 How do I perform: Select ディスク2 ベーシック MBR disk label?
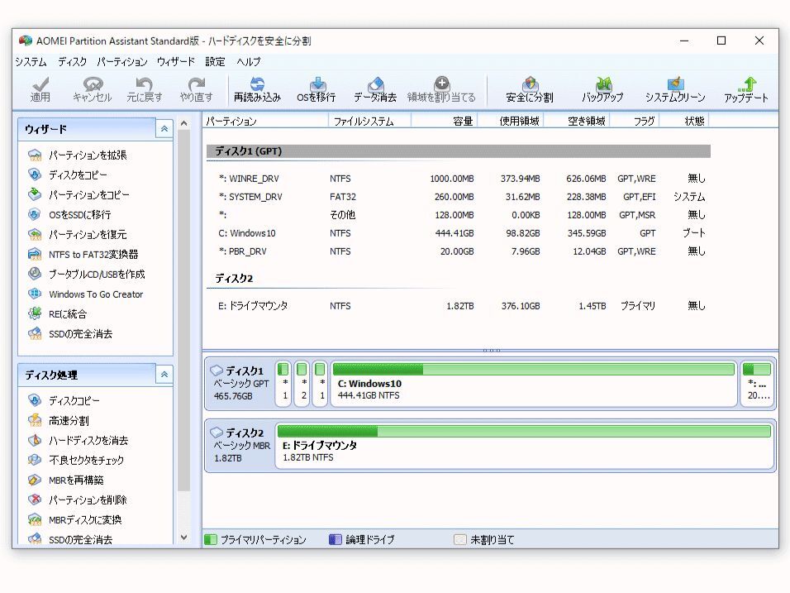(240, 445)
